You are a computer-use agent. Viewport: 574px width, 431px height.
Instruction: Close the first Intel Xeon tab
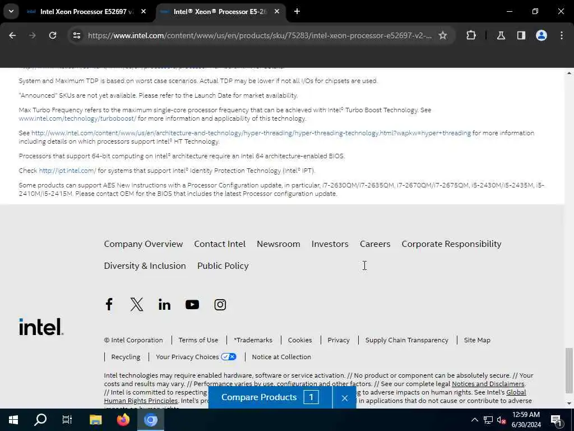tap(143, 11)
